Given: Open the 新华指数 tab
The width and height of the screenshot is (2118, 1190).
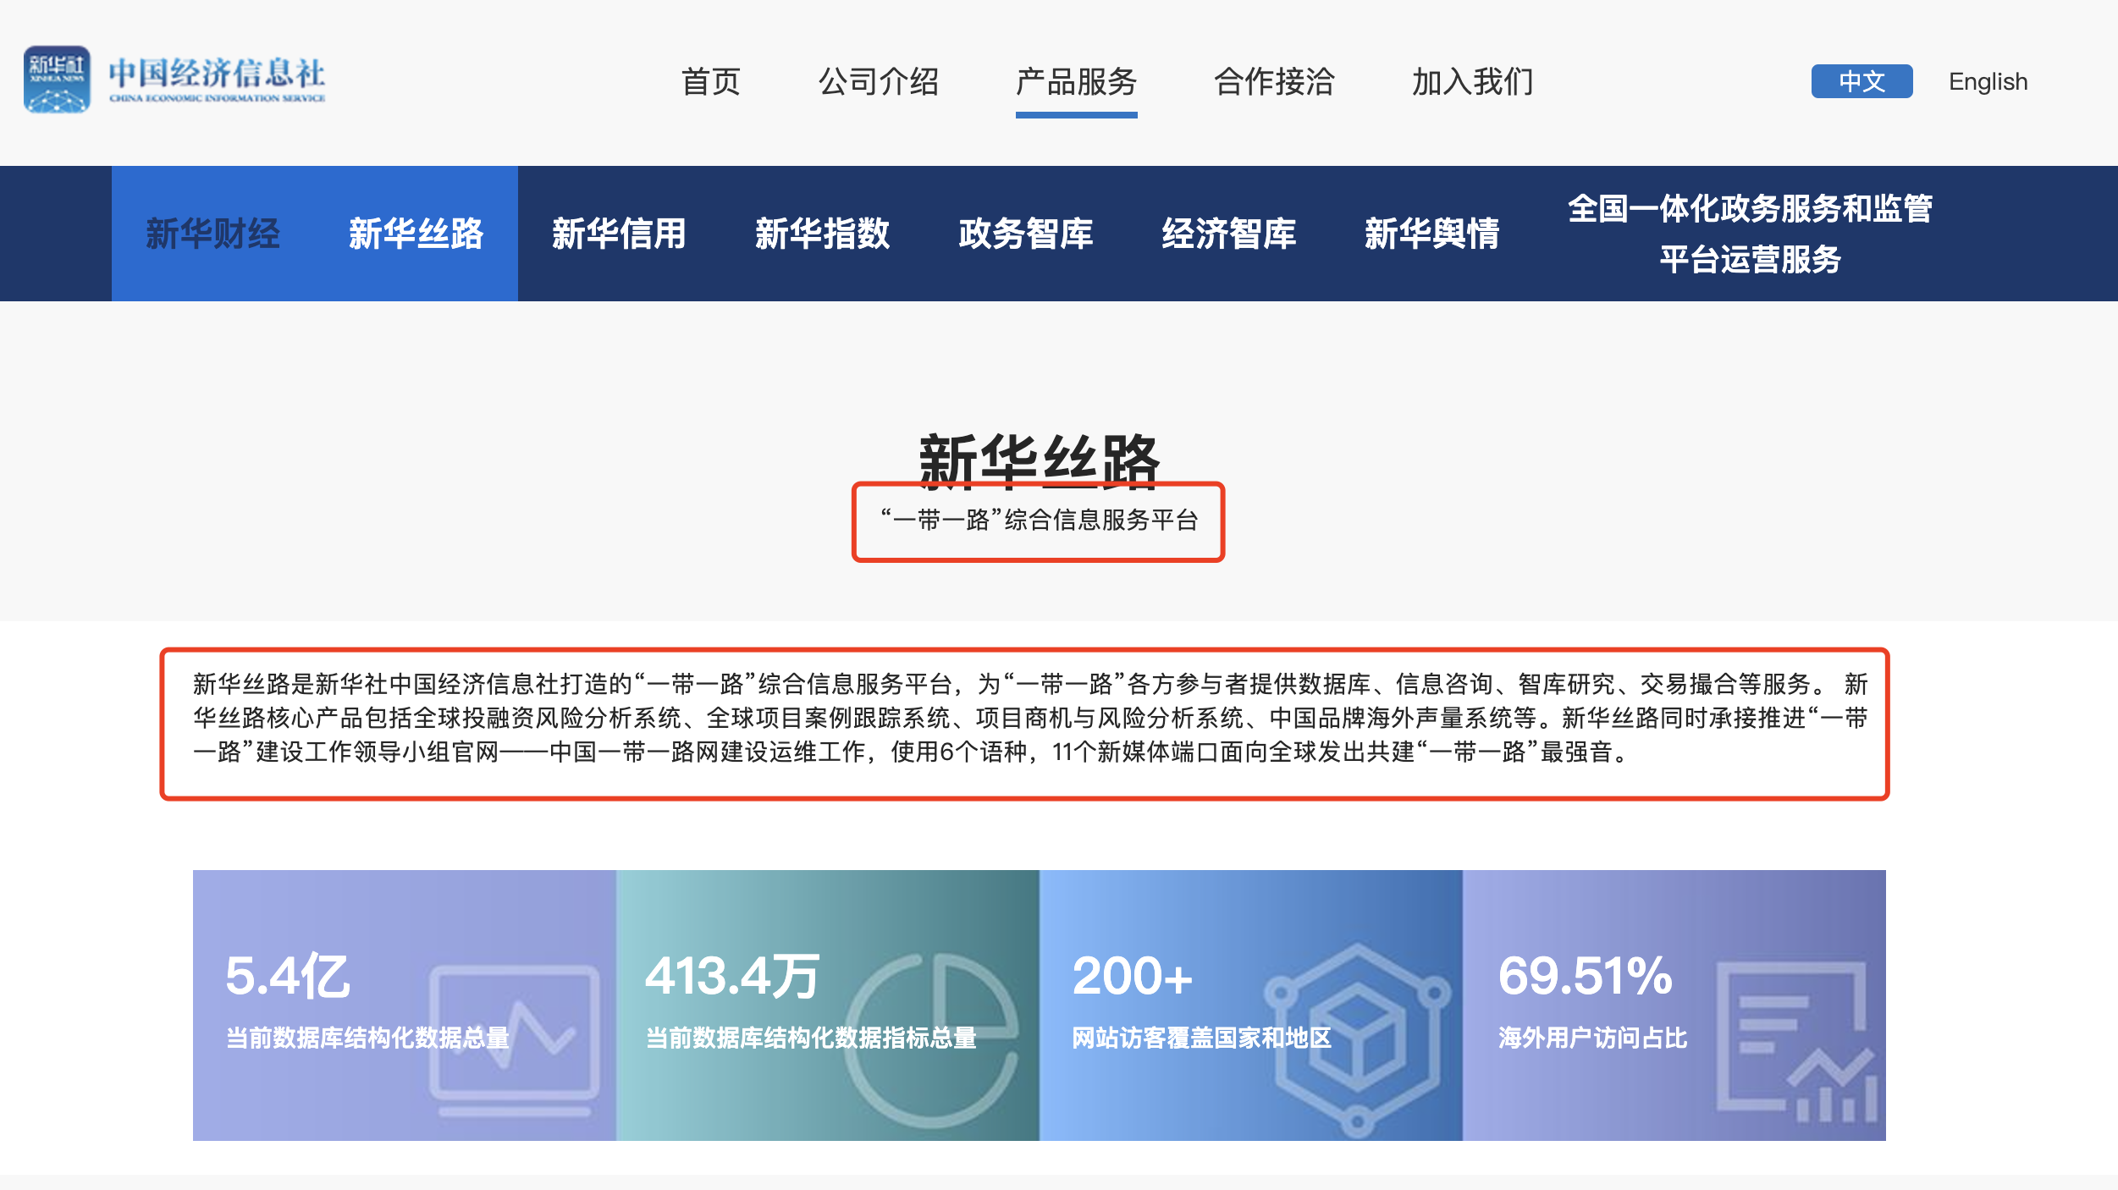Looking at the screenshot, I should (822, 234).
